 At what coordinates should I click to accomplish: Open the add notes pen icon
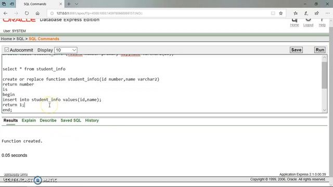point(306,13)
